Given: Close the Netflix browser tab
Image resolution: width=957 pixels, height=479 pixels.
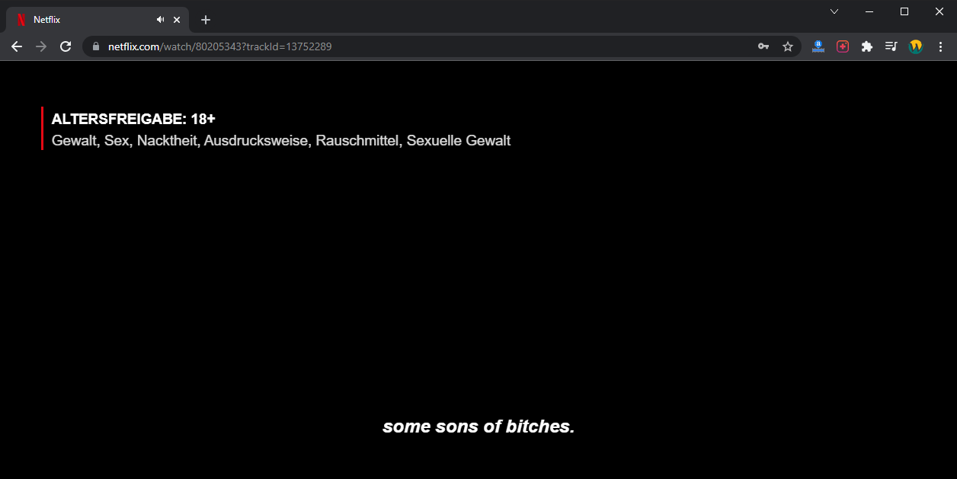Looking at the screenshot, I should click(177, 20).
